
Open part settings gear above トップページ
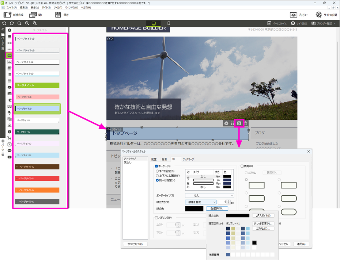(x=226, y=123)
